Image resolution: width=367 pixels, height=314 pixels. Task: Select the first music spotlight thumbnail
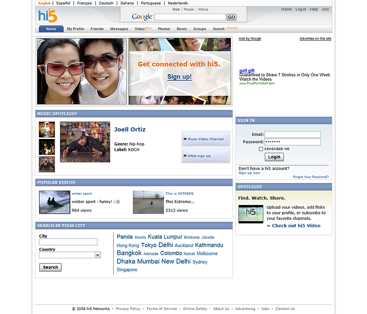47,129
